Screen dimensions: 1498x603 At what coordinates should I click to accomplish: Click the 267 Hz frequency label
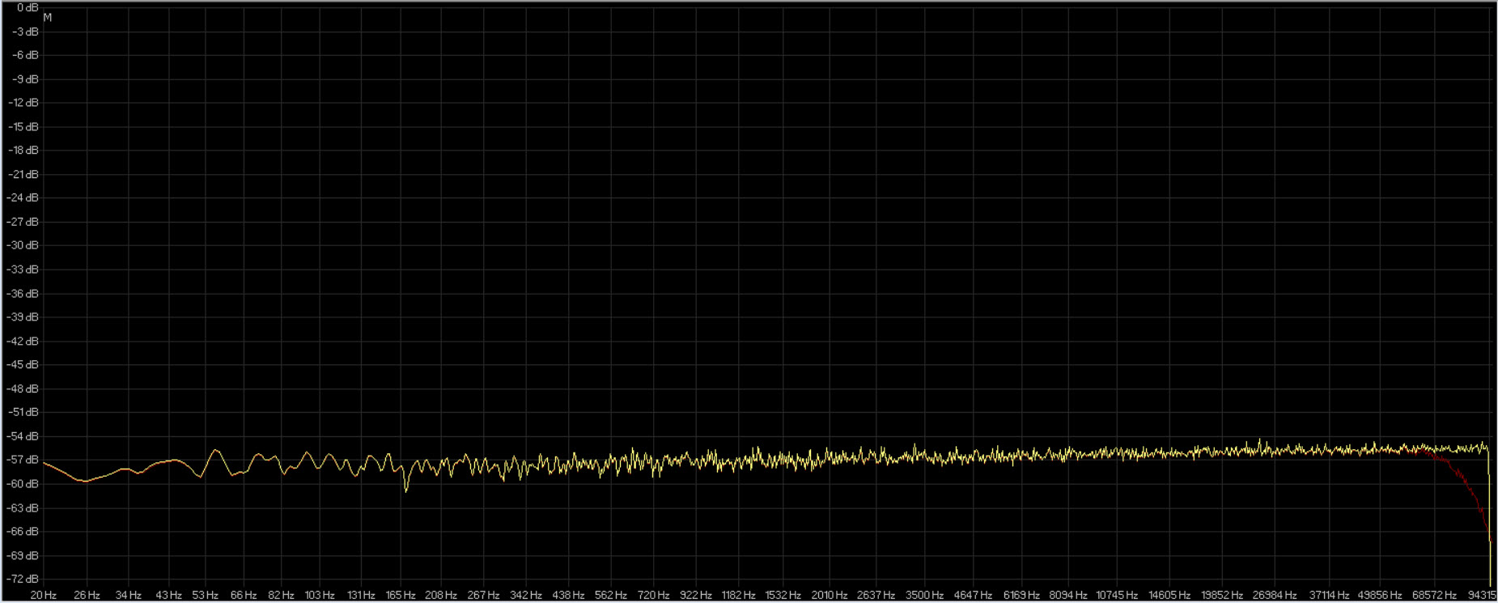point(483,596)
